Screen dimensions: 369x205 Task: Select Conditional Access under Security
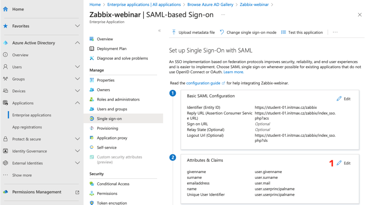click(x=113, y=184)
